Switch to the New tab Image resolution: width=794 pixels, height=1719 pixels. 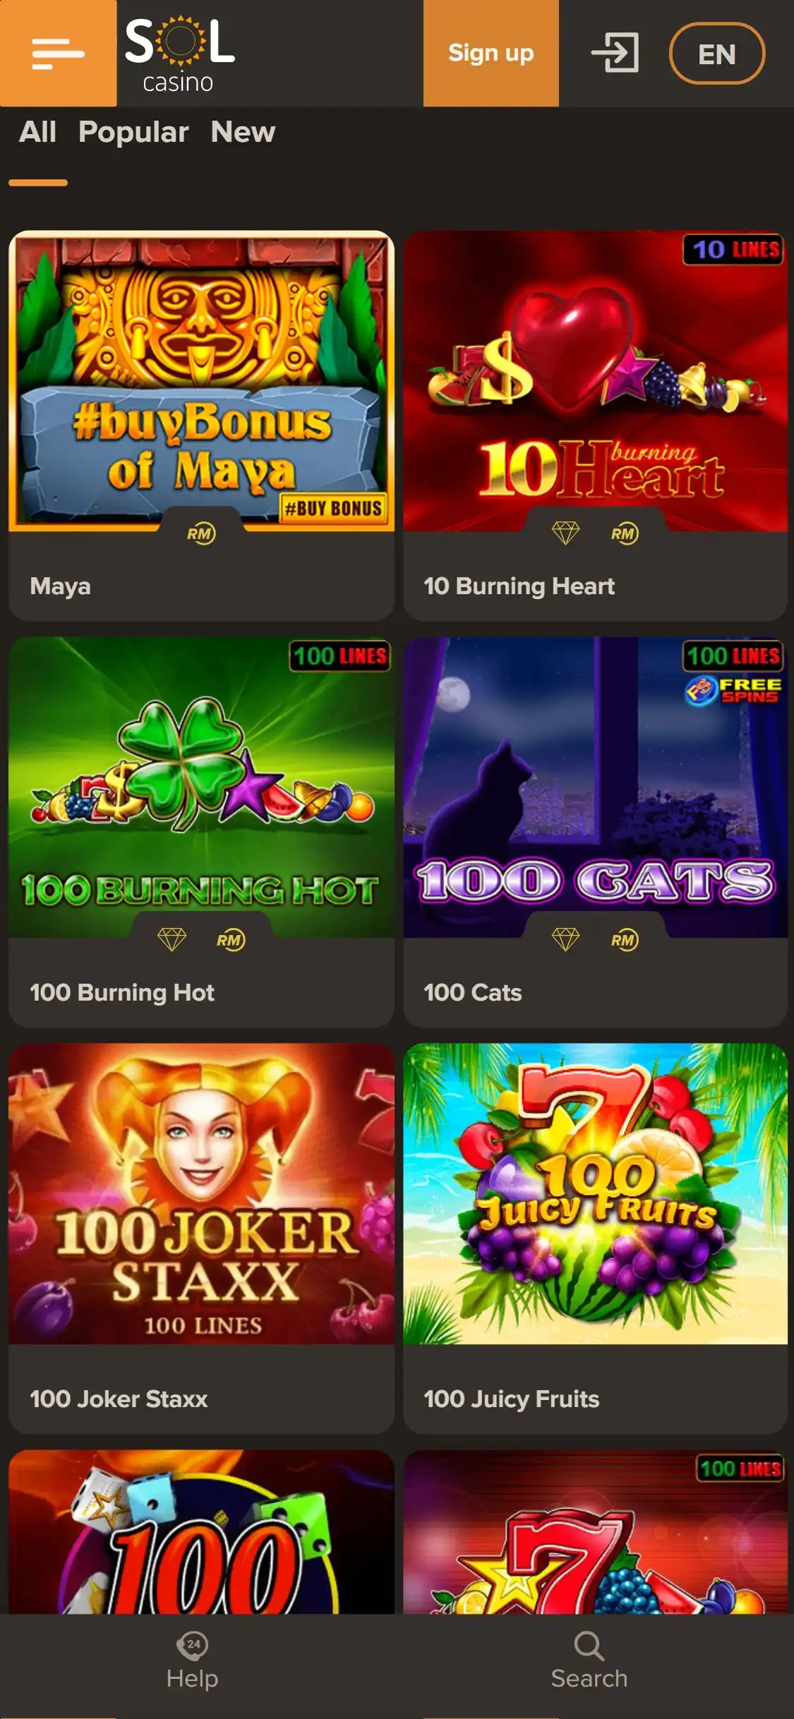243,132
